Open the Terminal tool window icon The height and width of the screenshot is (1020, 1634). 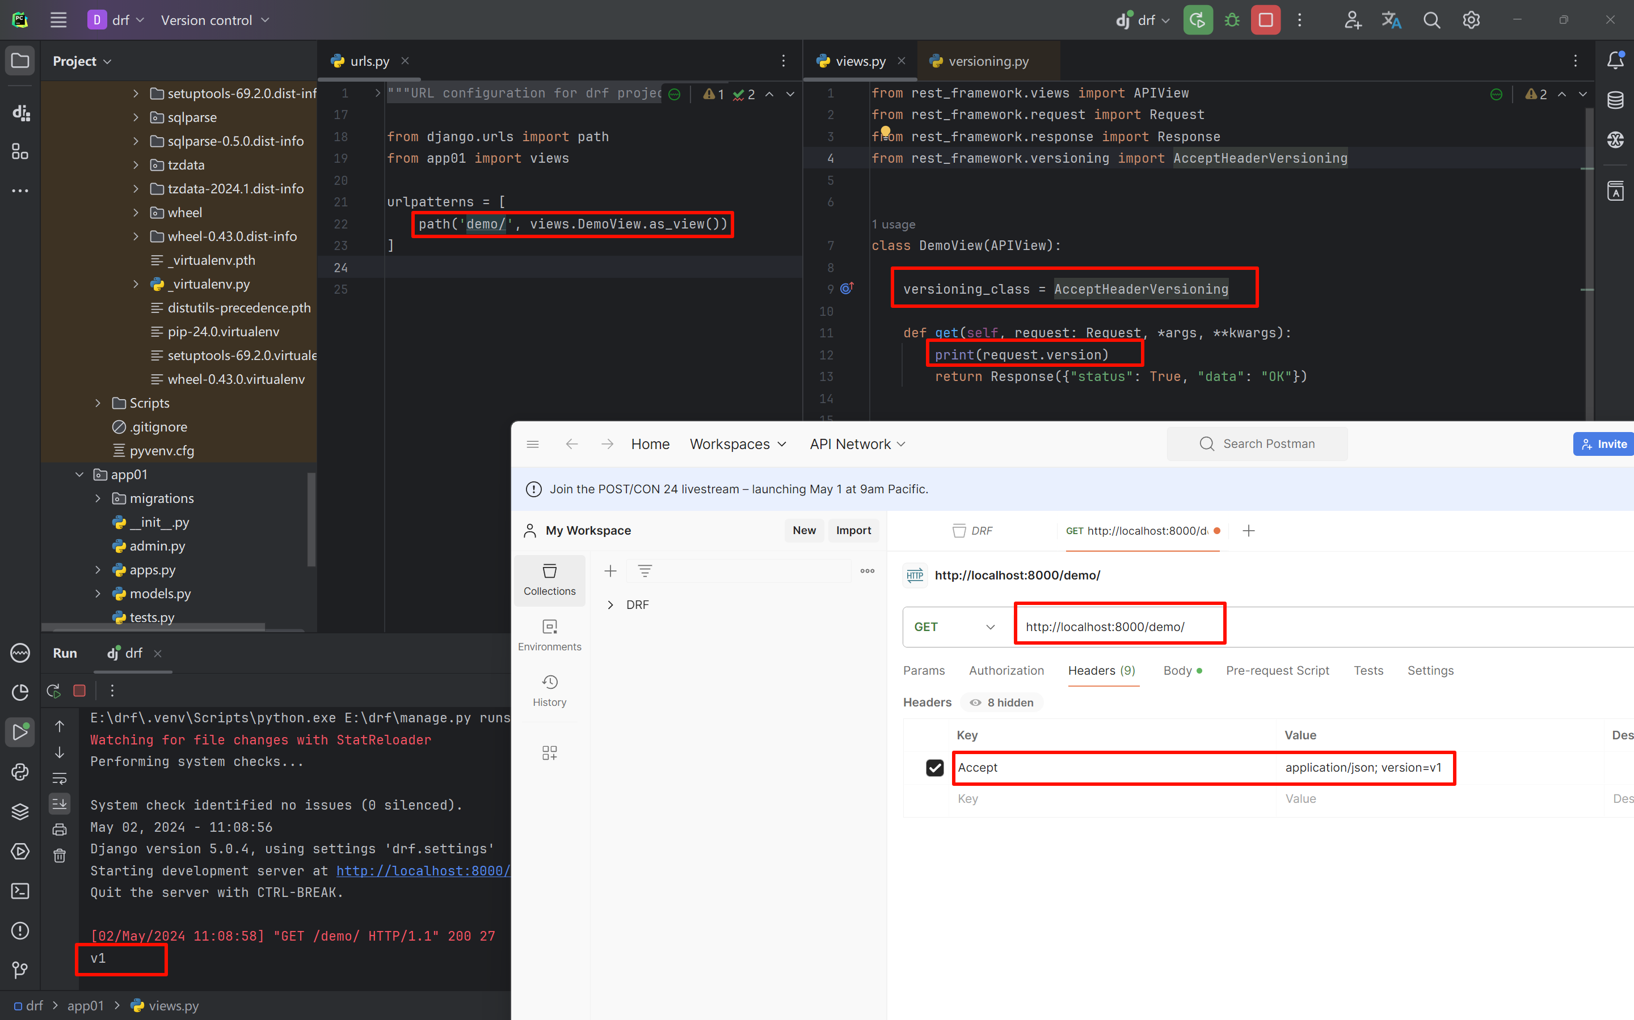click(x=20, y=891)
